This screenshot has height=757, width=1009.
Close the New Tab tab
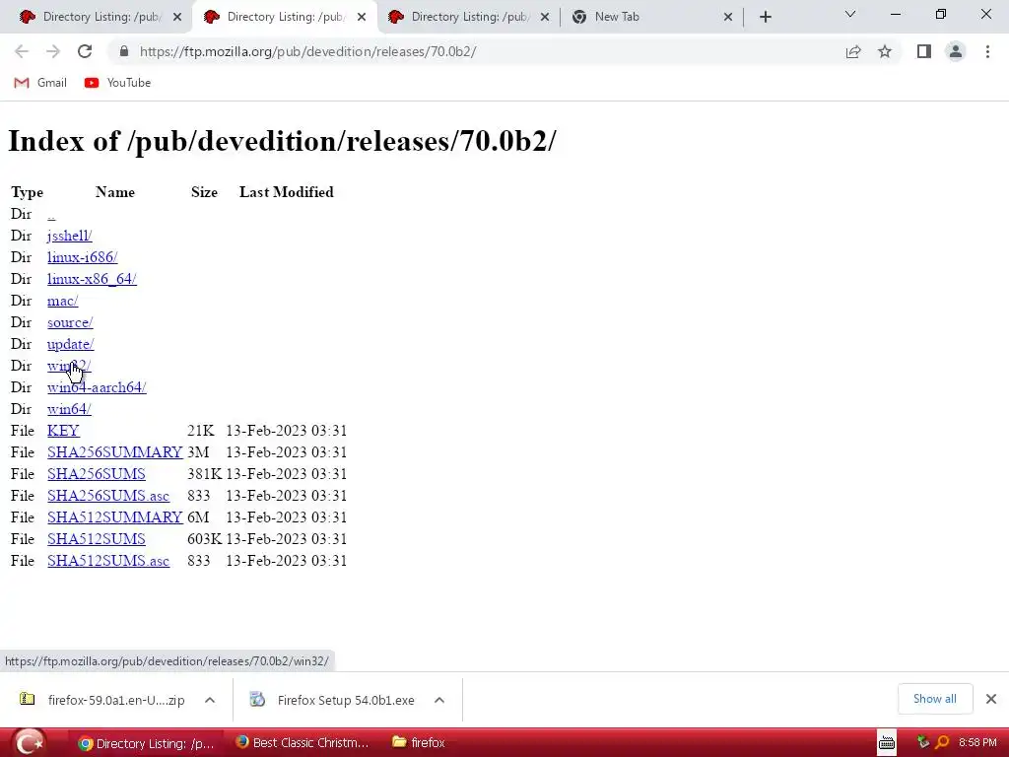[x=728, y=17]
